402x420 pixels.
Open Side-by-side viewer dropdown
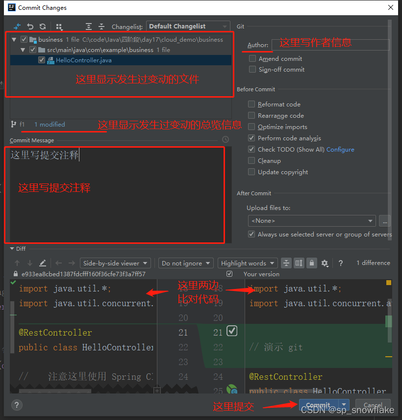point(115,263)
